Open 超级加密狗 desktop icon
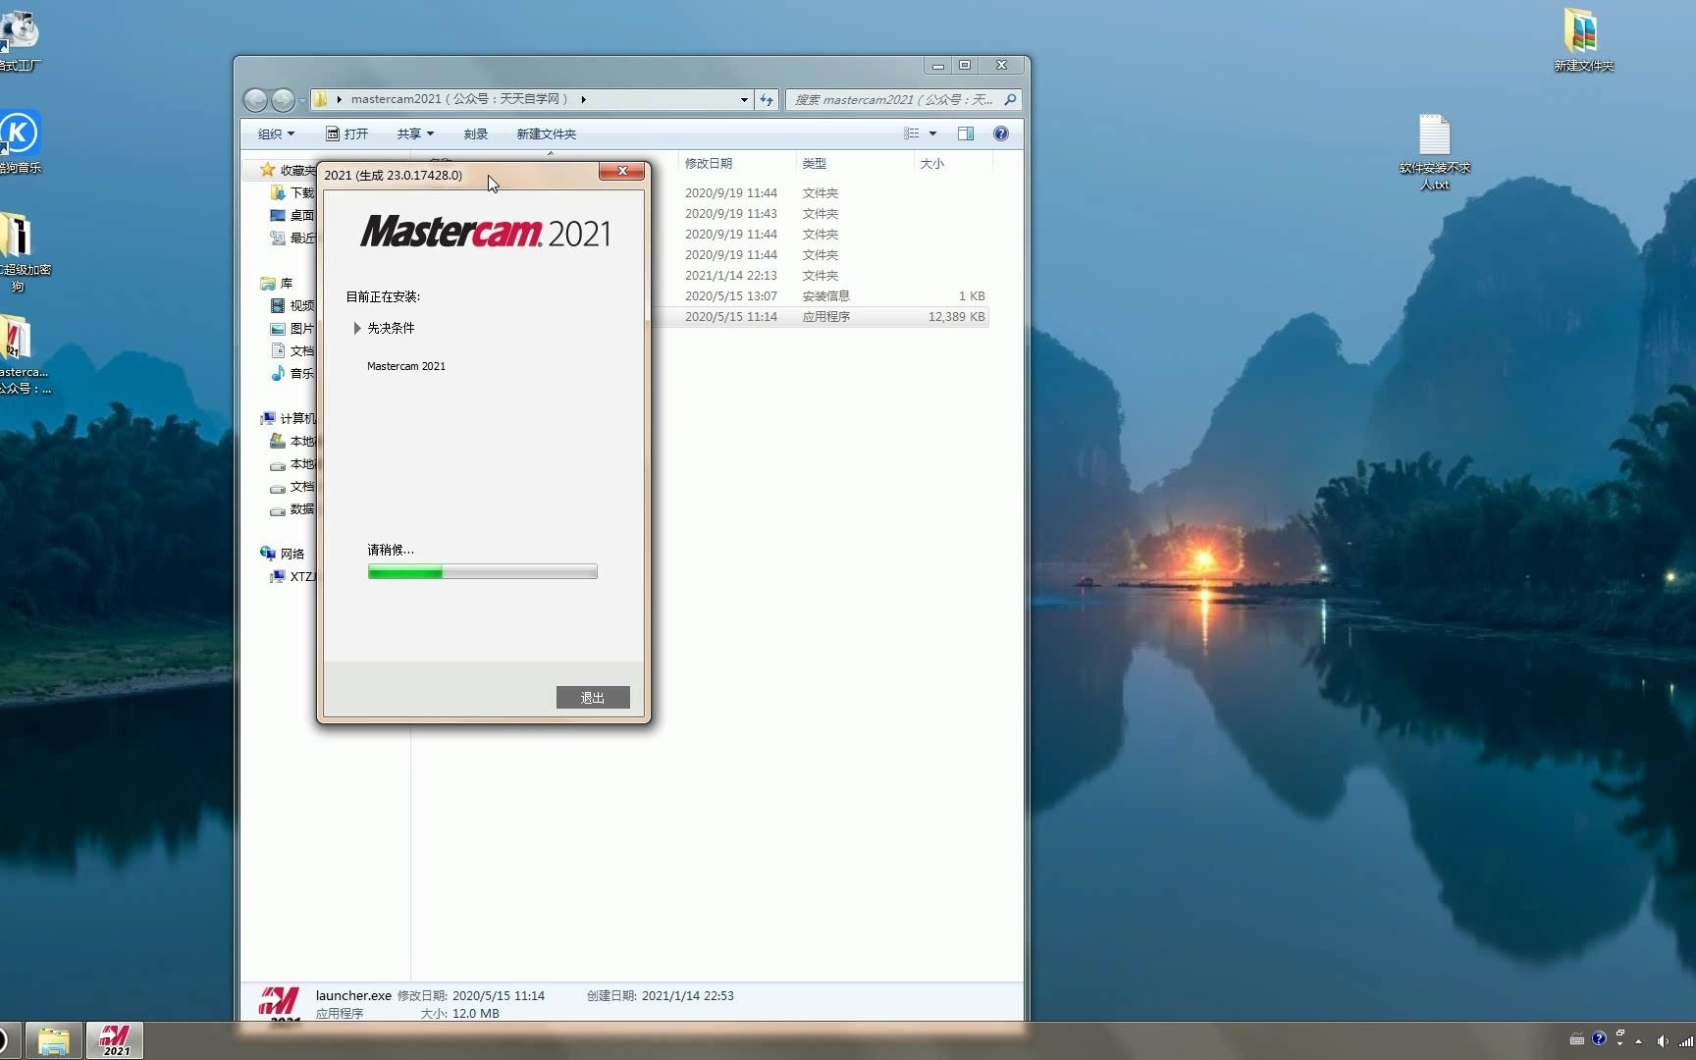The image size is (1696, 1060). [22, 252]
